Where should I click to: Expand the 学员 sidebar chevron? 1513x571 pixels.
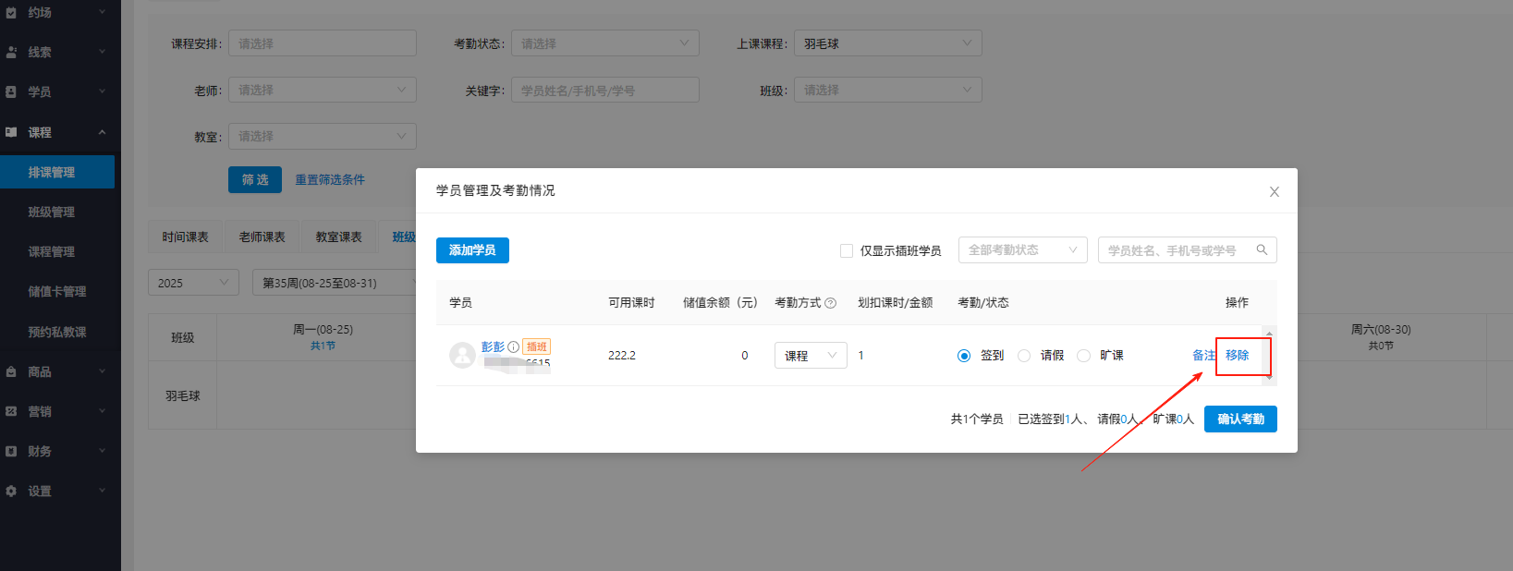pyautogui.click(x=102, y=91)
